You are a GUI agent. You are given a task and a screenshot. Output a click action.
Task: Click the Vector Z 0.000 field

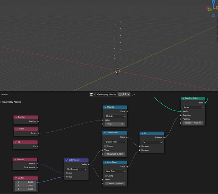point(26,189)
